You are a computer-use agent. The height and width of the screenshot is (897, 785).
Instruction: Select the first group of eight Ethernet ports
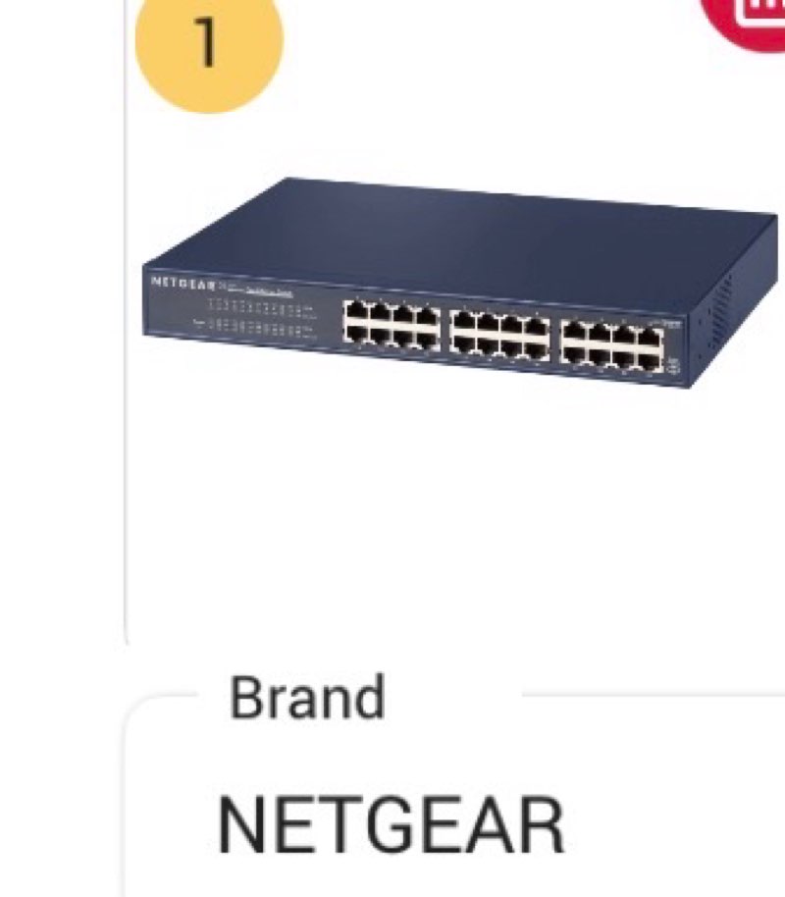click(x=392, y=326)
